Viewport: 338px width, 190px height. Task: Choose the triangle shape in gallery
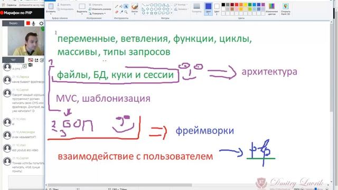(168, 5)
